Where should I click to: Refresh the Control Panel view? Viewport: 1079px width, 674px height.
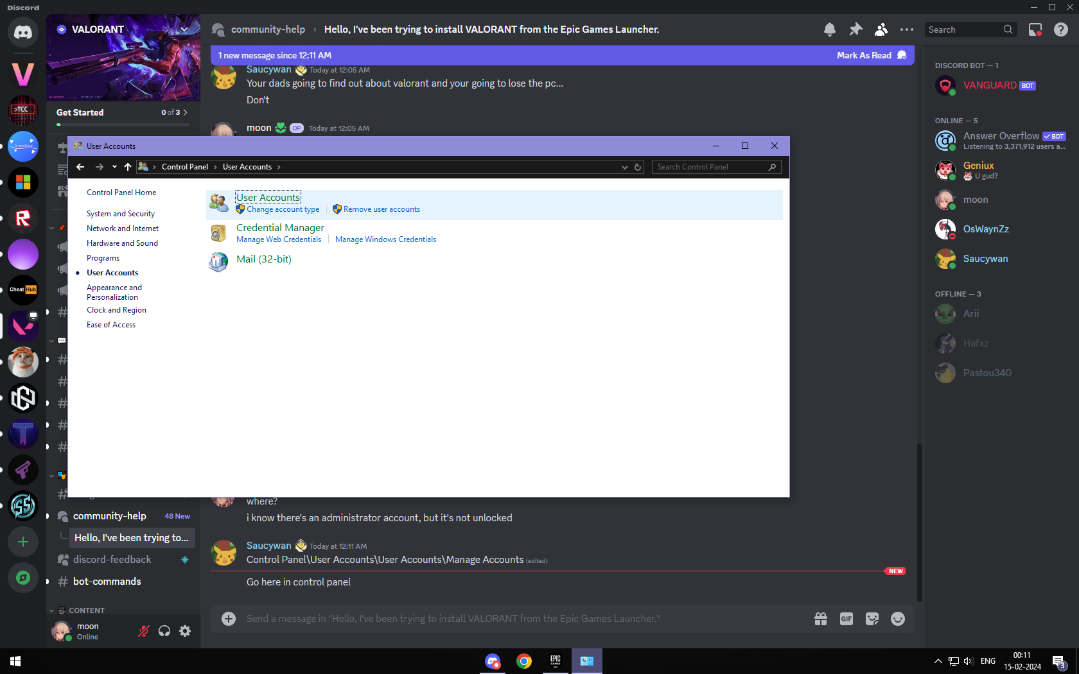638,167
